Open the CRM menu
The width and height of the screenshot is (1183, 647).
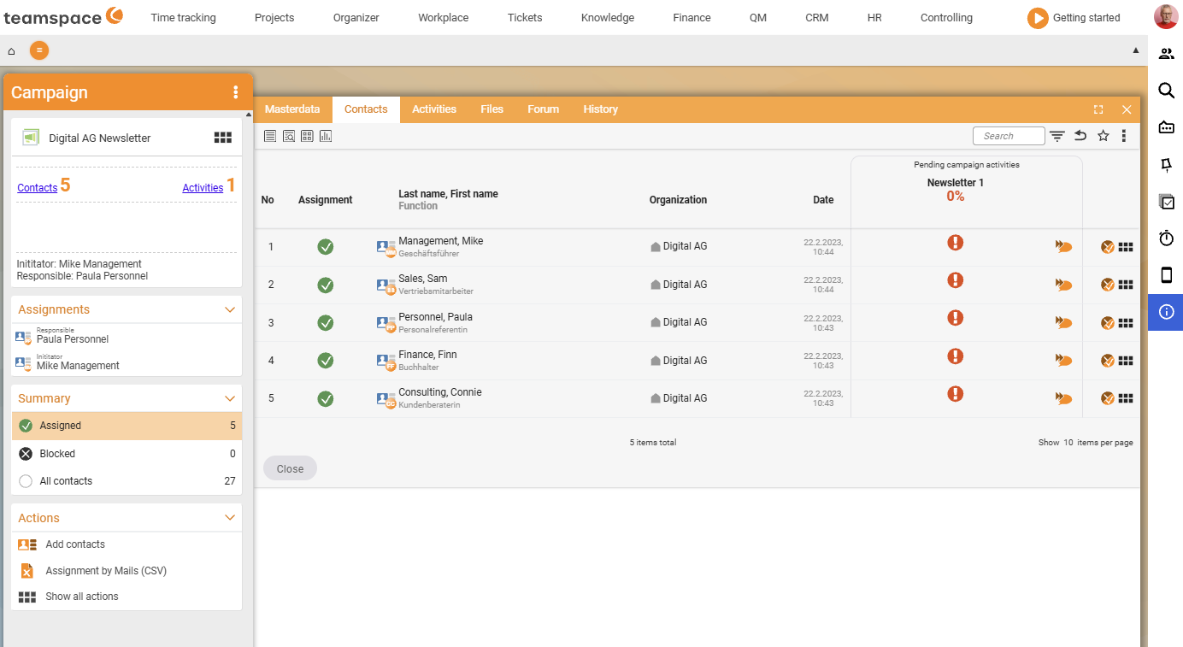point(817,18)
